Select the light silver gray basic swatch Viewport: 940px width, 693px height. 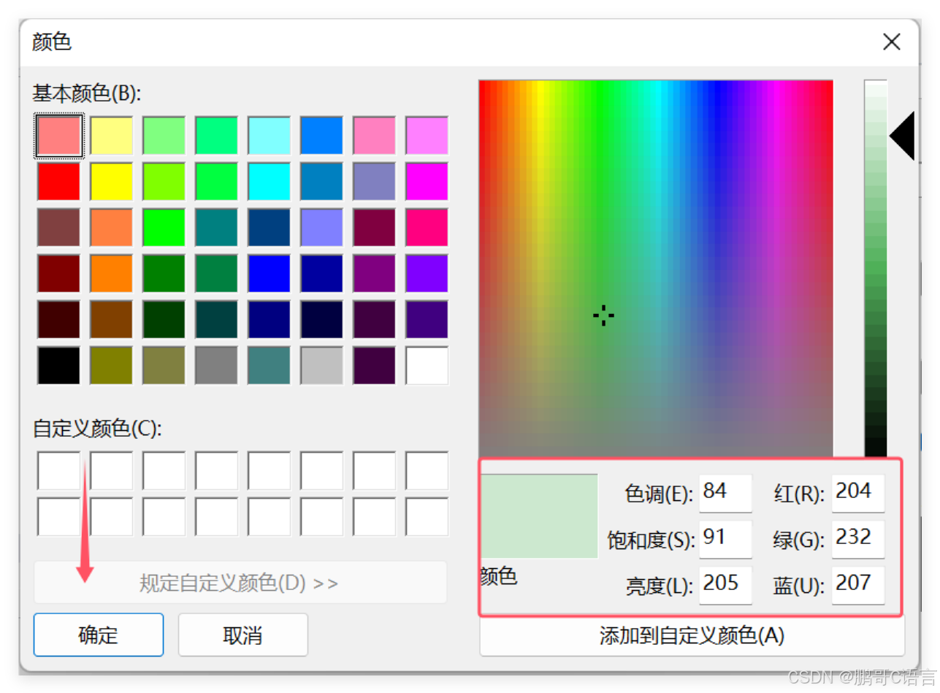321,365
